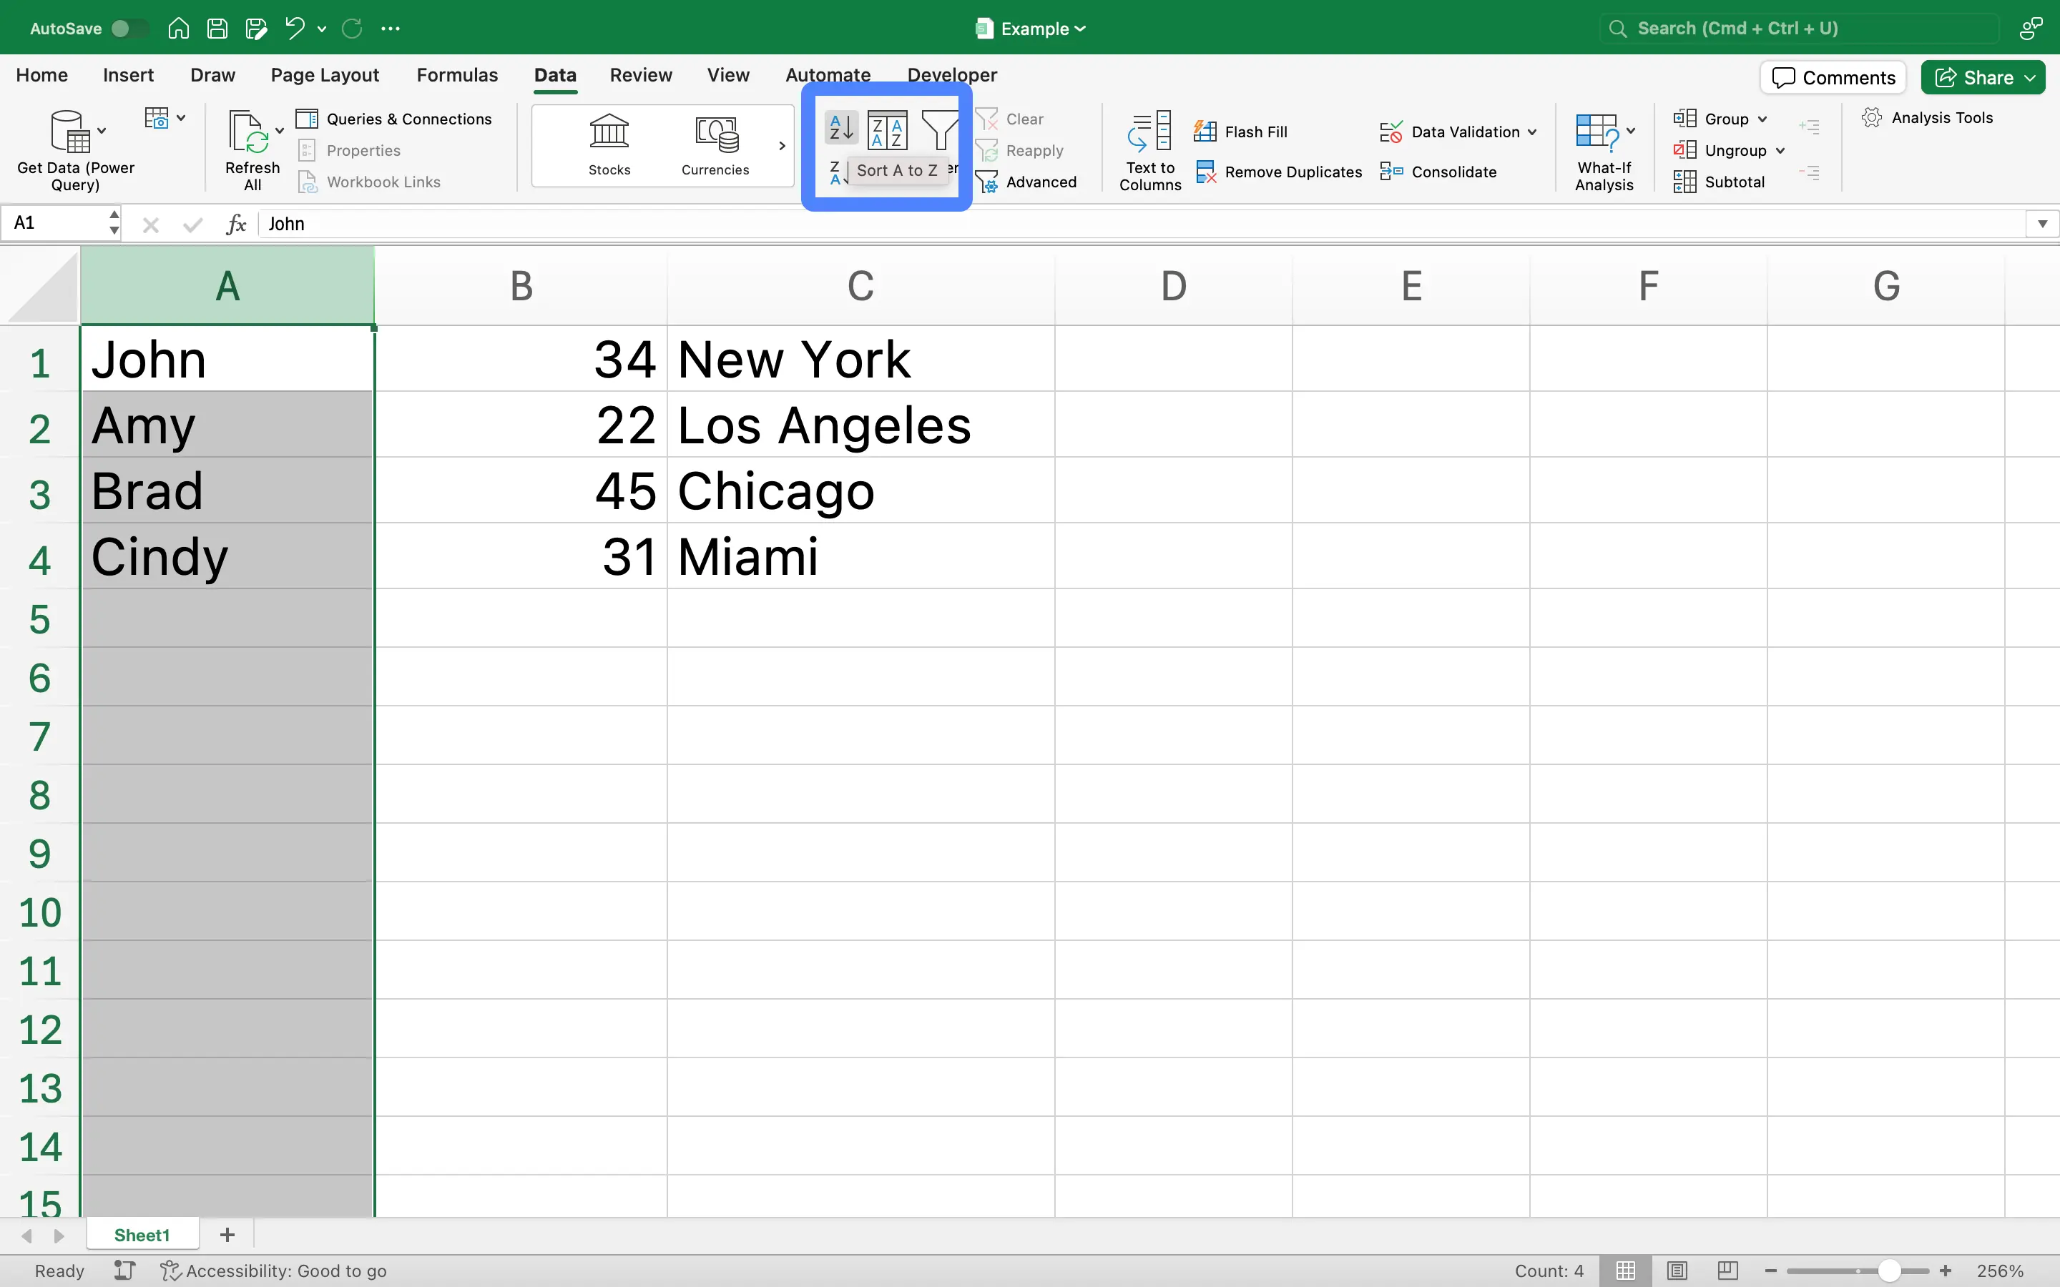Click the Ungroup button
This screenshot has height=1287, width=2060.
[1720, 150]
